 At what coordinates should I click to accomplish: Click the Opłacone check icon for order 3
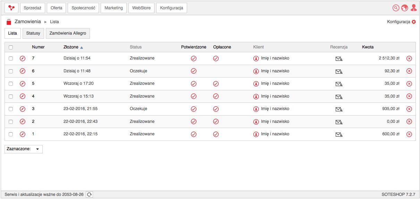[x=216, y=109]
